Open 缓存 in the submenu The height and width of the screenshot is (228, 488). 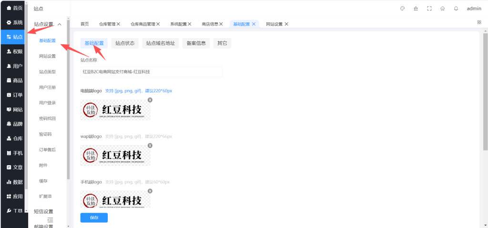click(43, 181)
